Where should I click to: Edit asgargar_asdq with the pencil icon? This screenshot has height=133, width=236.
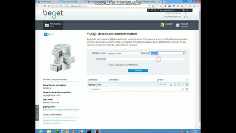click(183, 85)
